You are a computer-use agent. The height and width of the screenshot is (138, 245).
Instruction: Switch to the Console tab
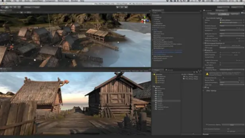tap(170, 70)
